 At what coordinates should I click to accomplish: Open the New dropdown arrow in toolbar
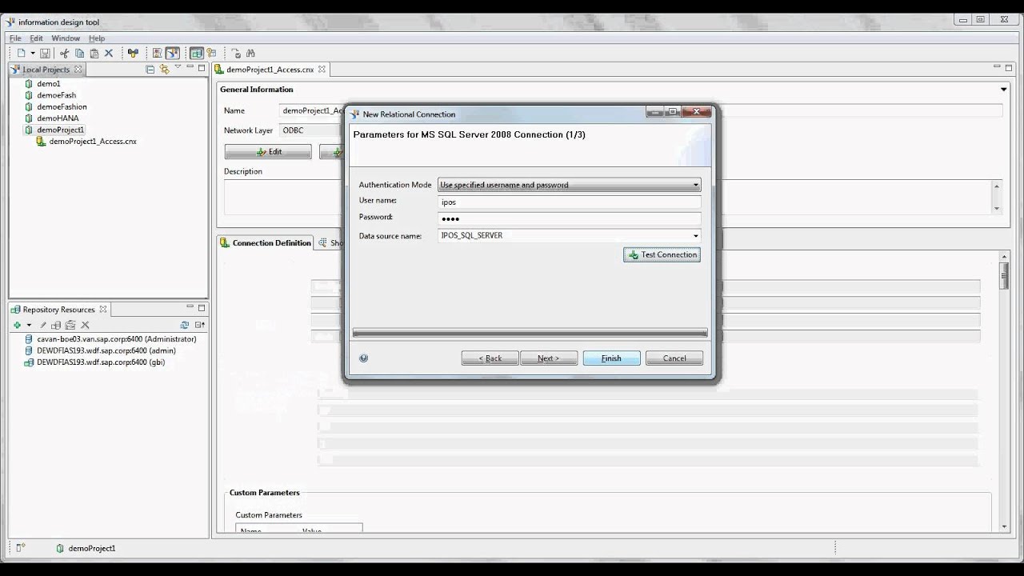33,54
